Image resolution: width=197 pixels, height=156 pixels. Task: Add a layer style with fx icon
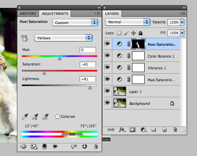pos(122,130)
